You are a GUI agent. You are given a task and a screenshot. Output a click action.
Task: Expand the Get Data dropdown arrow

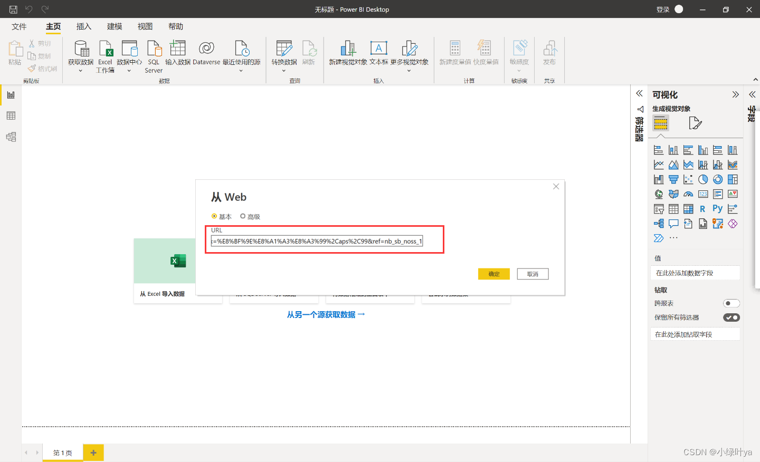pos(81,71)
